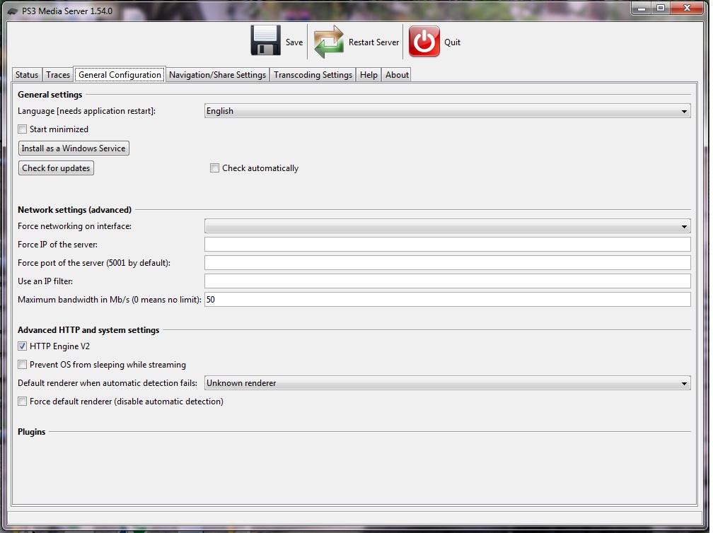Click the Save label in the toolbar
This screenshot has height=533, width=713.
294,42
